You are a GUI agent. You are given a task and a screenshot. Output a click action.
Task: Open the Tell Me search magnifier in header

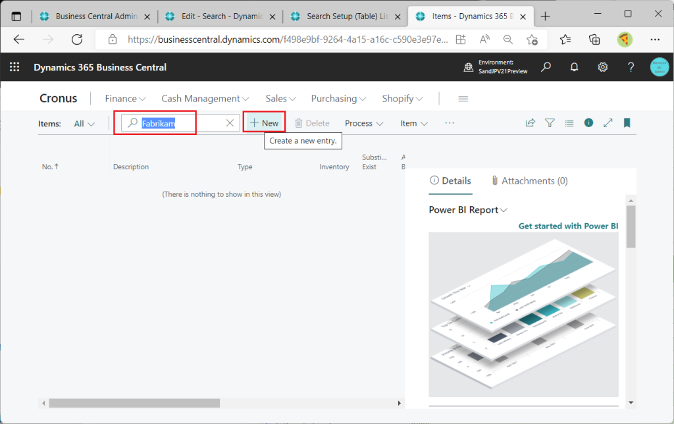click(x=546, y=67)
